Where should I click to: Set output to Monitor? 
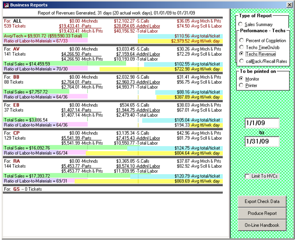click(x=241, y=79)
